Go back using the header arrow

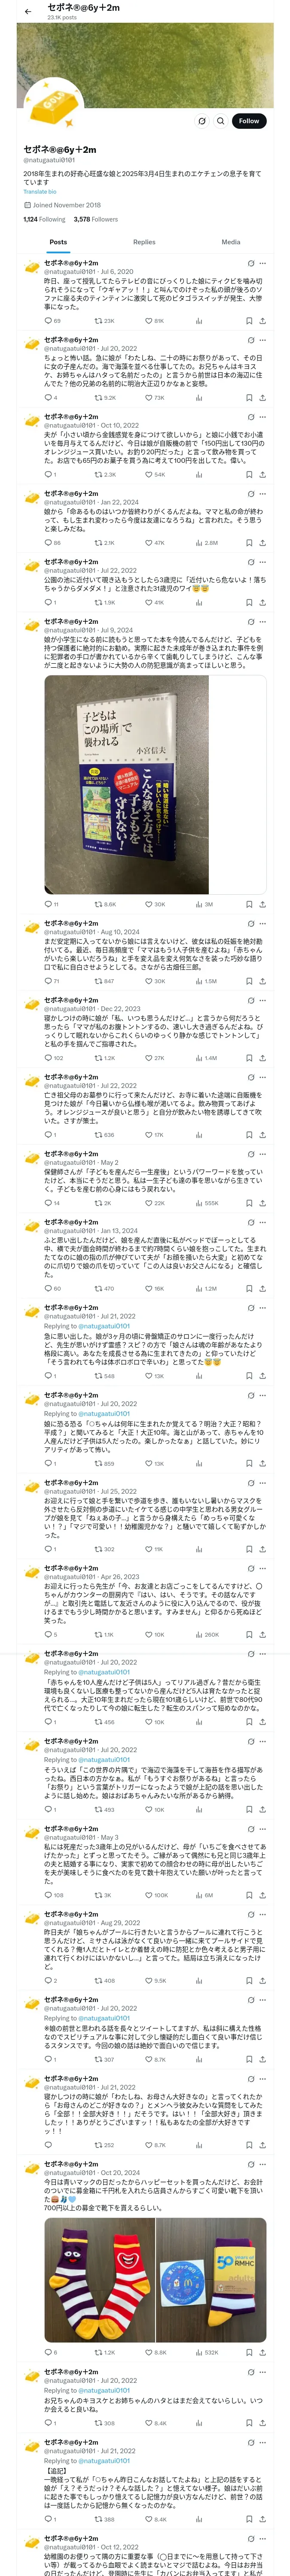27,11
